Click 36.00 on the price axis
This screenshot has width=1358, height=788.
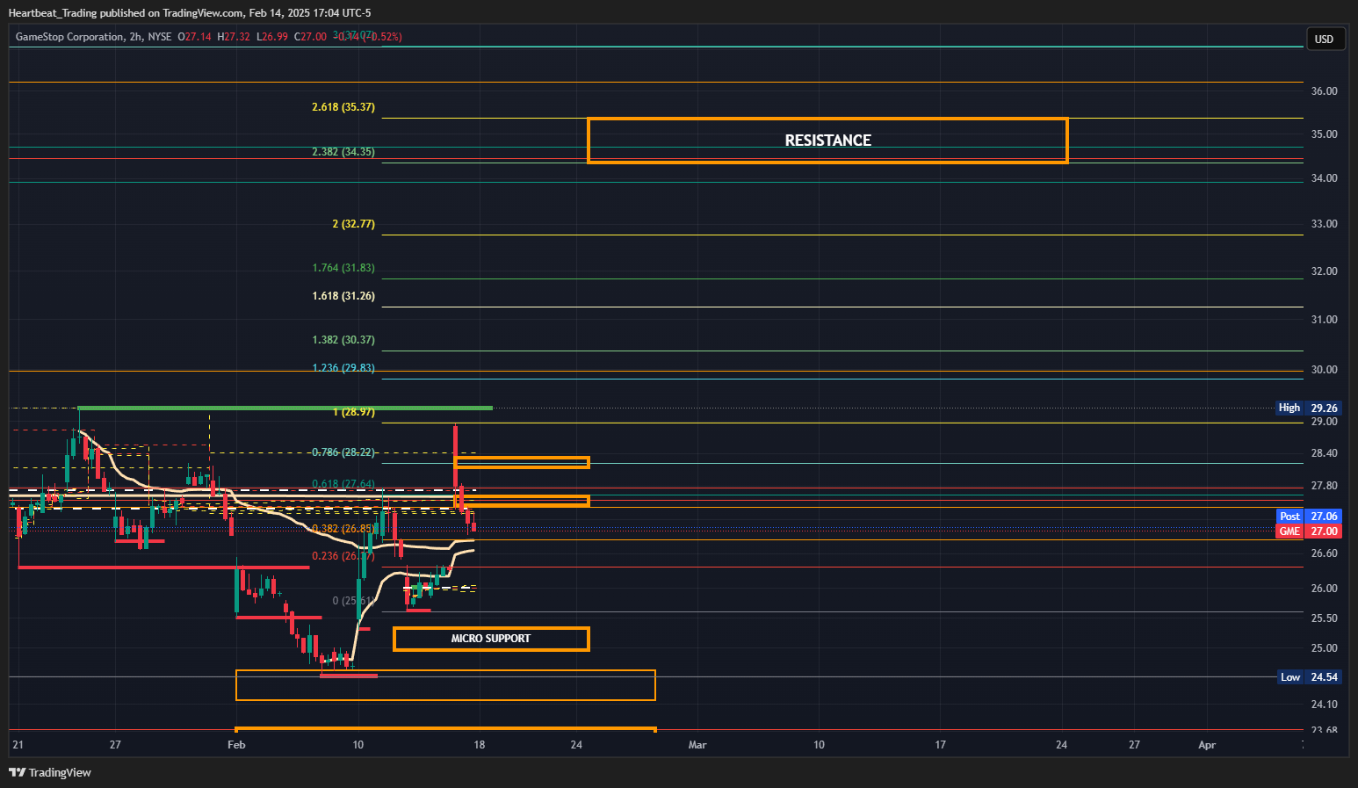pos(1324,91)
